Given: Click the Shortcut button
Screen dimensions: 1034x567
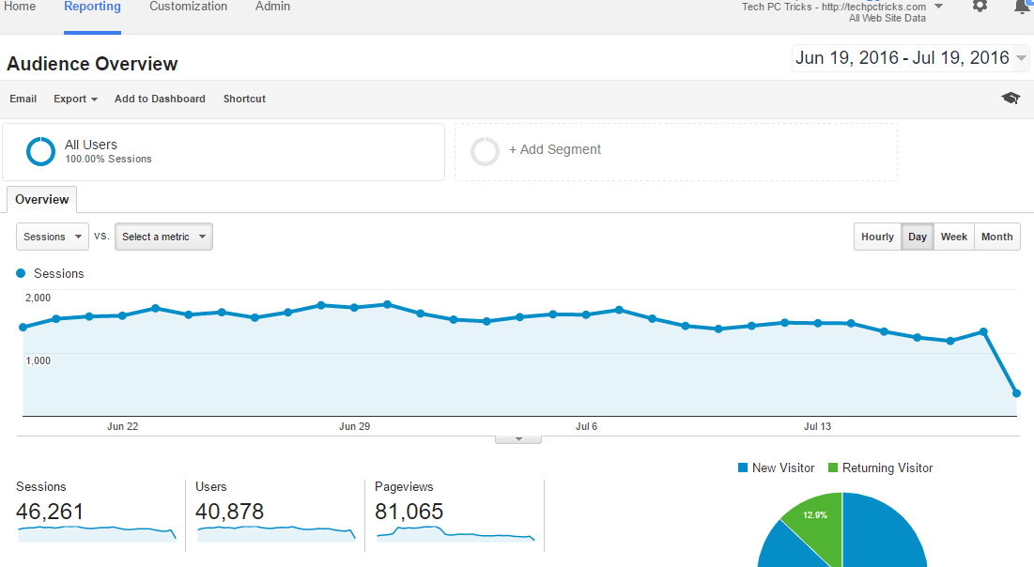Looking at the screenshot, I should pyautogui.click(x=244, y=99).
